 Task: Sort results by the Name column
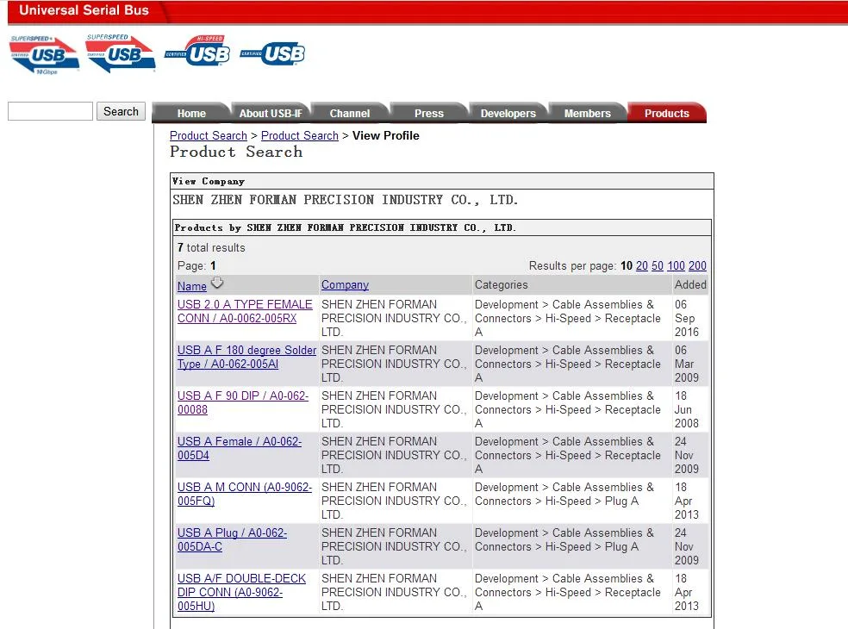coord(192,286)
